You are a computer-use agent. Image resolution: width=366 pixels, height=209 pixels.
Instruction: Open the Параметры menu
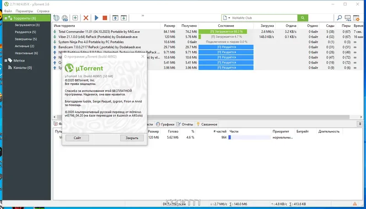click(x=25, y=11)
